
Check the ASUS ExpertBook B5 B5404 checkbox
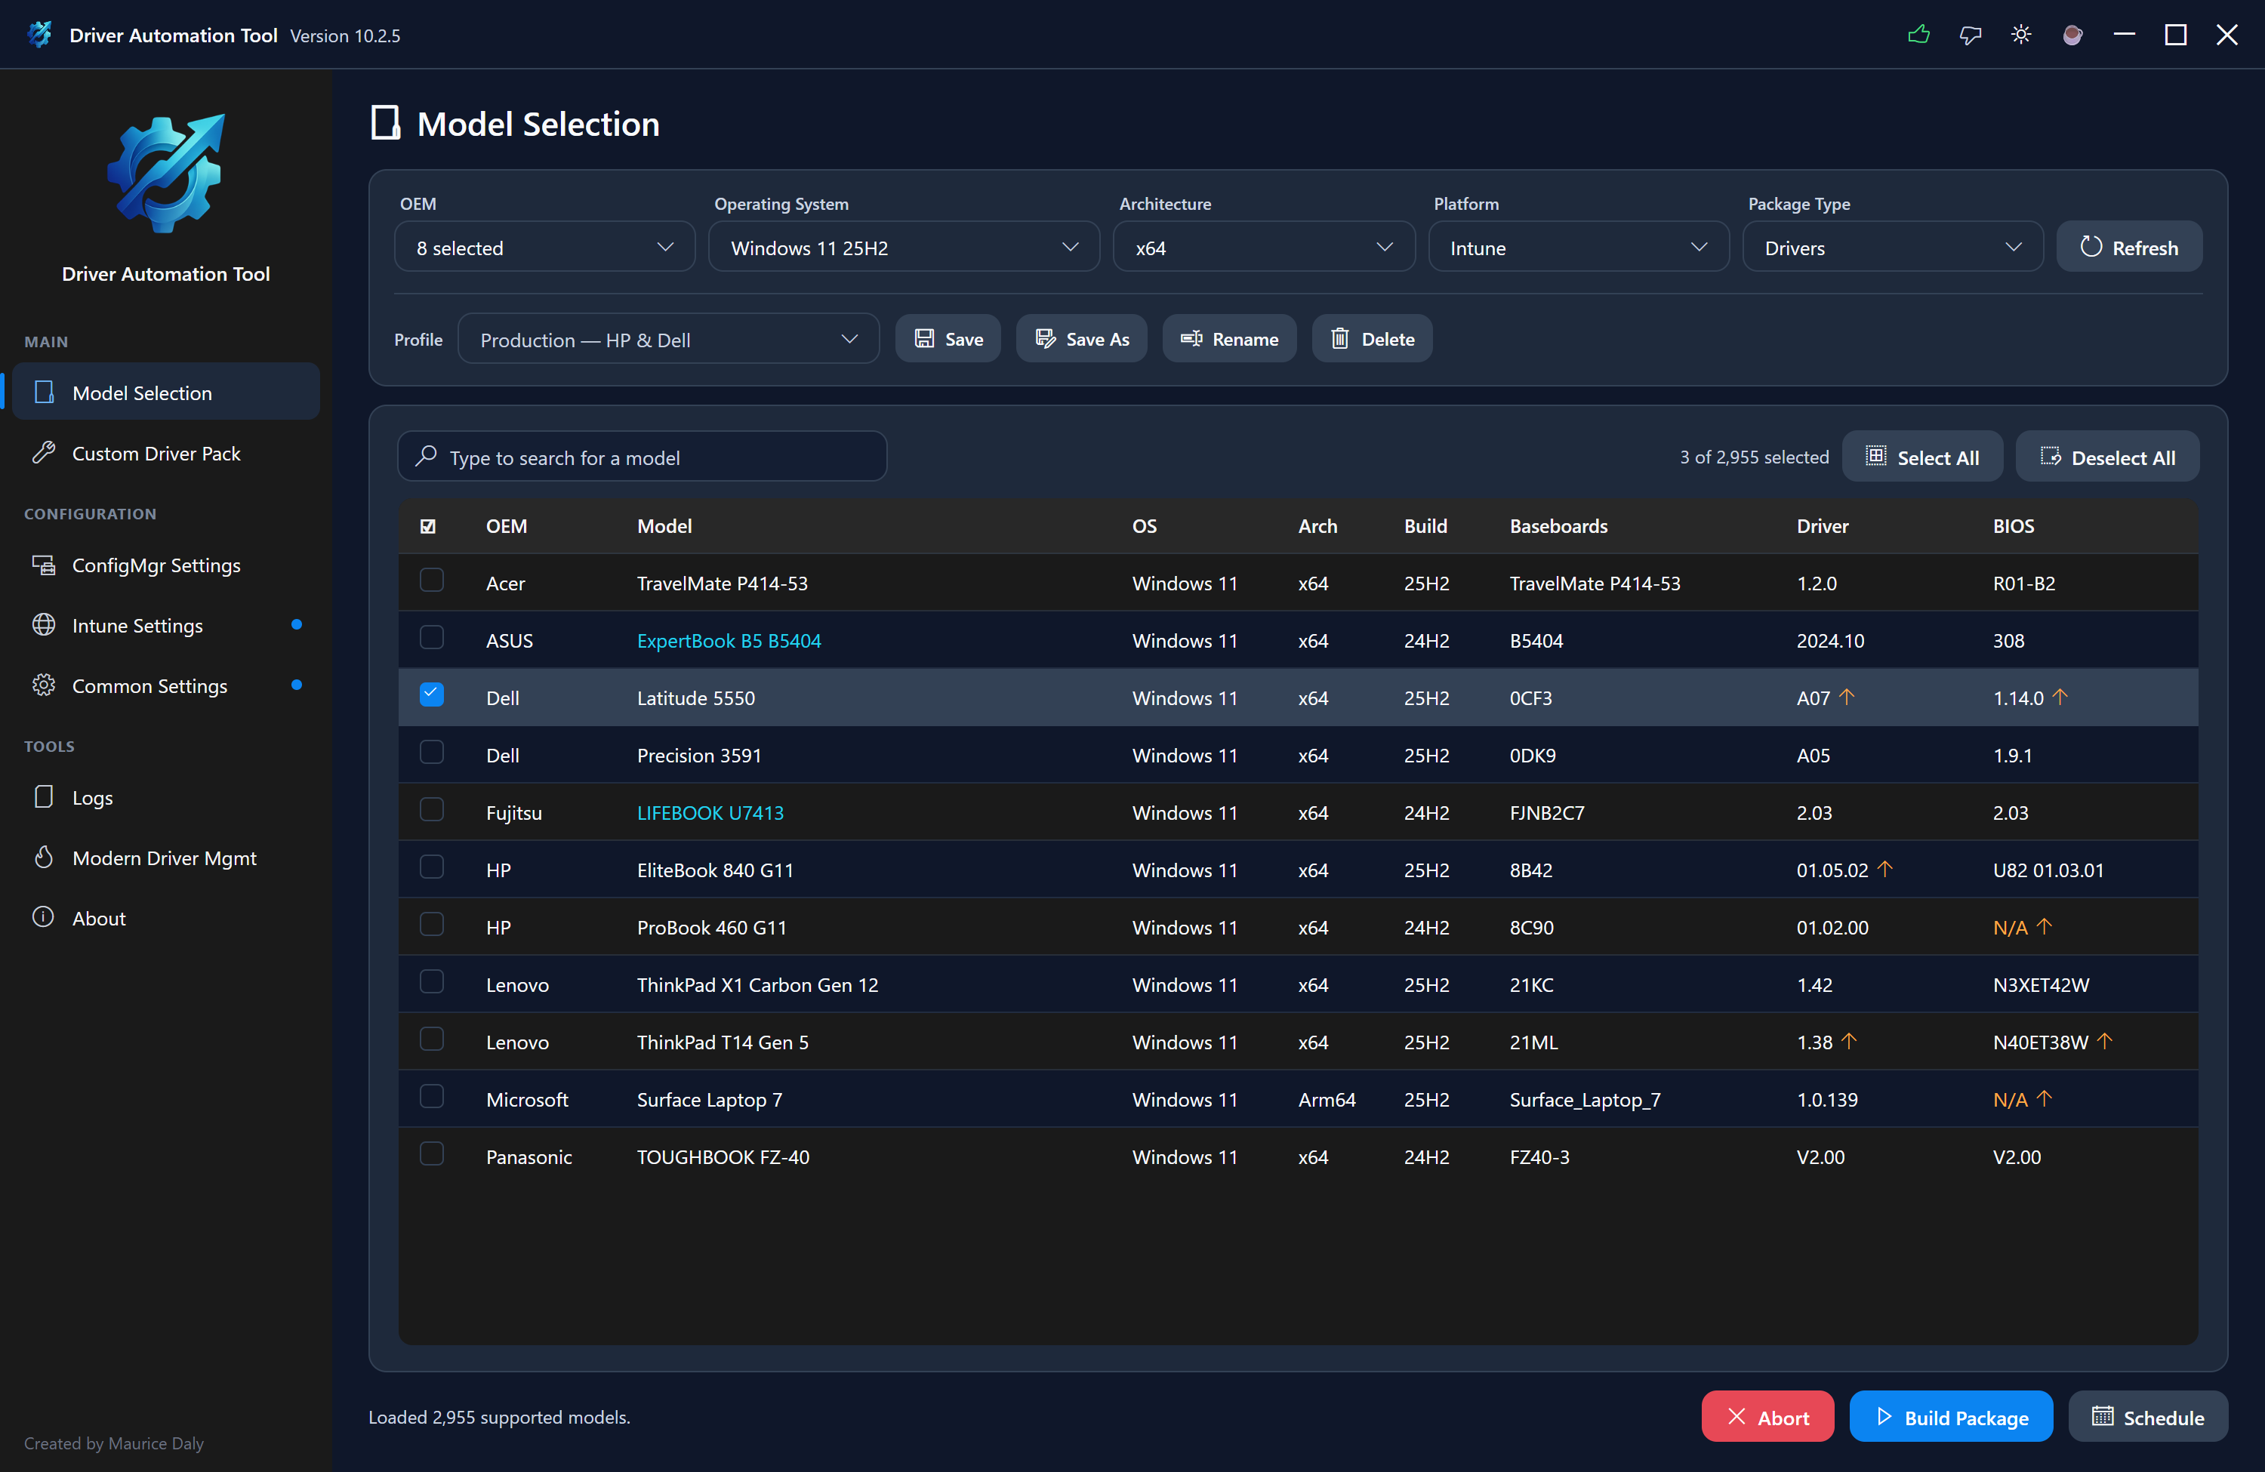click(432, 638)
